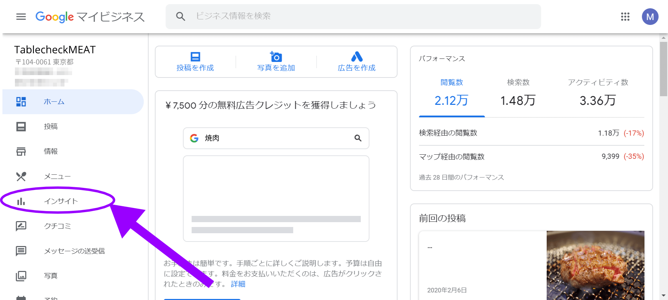Click the 前回の投稿 heading
The image size is (668, 300).
coord(442,218)
